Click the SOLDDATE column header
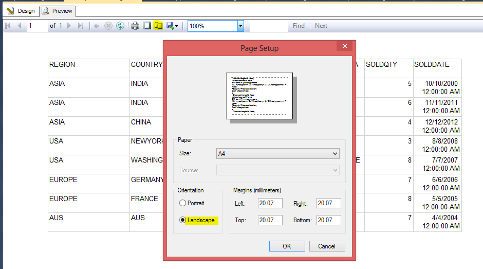 (x=437, y=68)
